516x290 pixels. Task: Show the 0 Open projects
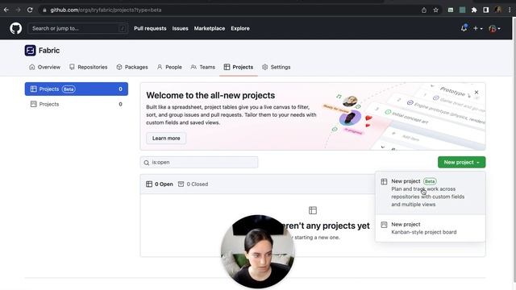tap(160, 184)
